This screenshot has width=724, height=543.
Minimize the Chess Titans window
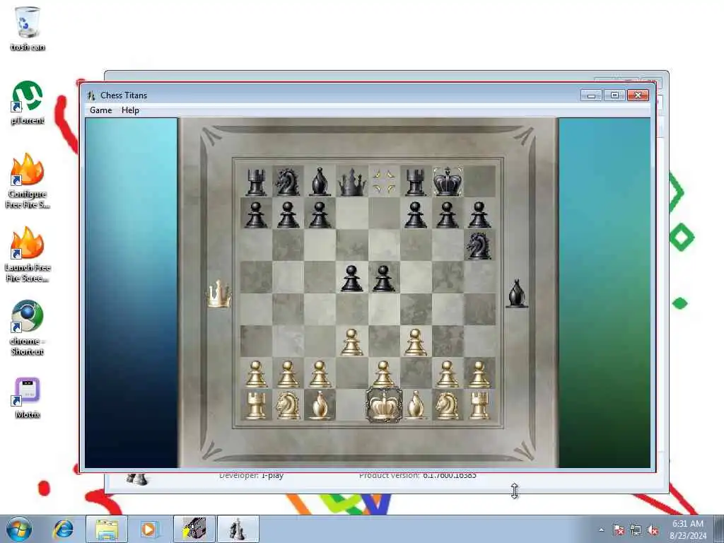pyautogui.click(x=591, y=95)
